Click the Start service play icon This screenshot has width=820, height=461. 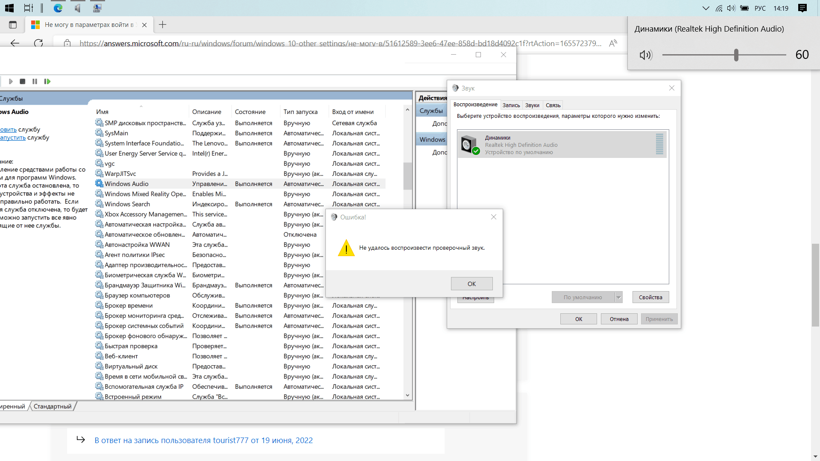pos(11,82)
